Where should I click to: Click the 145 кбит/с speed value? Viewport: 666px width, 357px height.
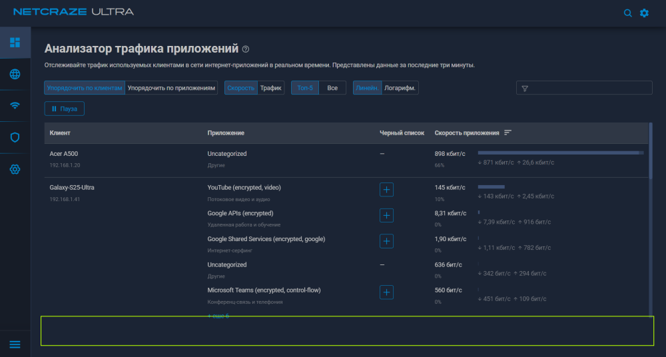coord(450,187)
